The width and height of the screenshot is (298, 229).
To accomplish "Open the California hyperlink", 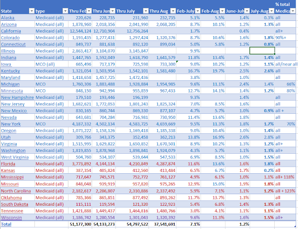I will coord(11,31).
